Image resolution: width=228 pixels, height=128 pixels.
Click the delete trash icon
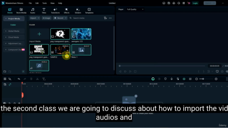[x=31, y=79]
